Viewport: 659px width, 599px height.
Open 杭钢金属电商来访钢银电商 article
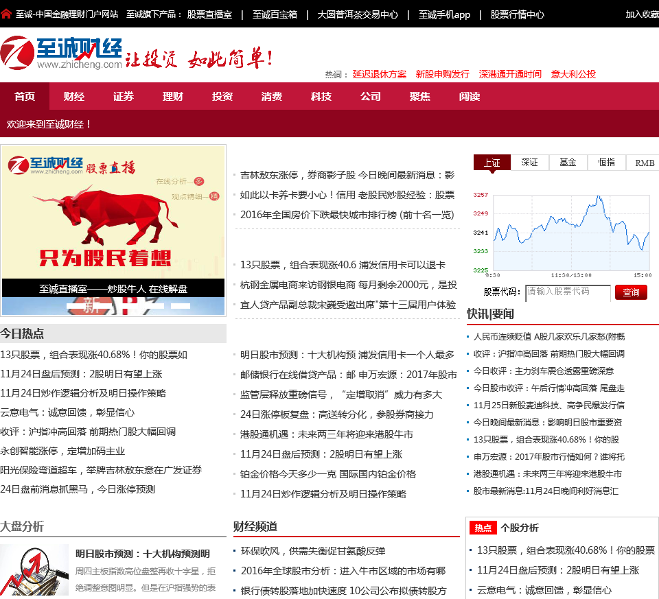tap(298, 285)
